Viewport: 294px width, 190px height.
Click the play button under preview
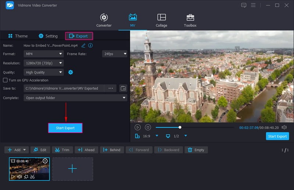pos(137,127)
